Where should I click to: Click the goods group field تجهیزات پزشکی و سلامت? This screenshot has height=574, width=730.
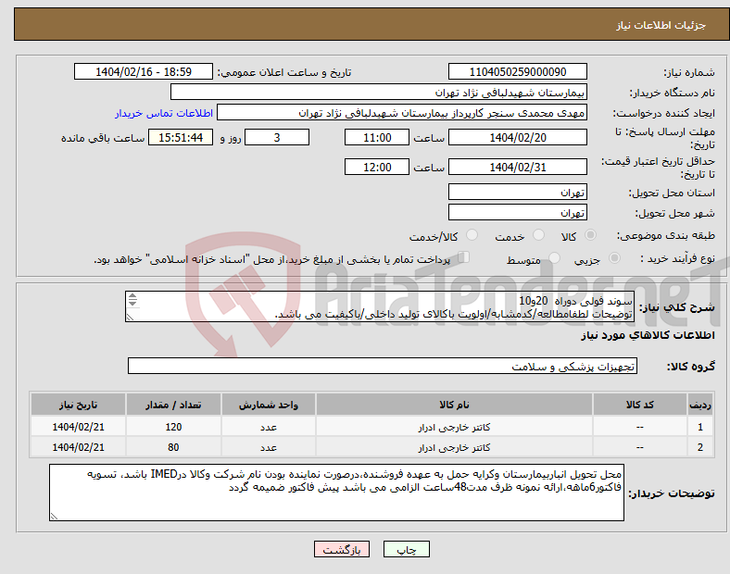[x=383, y=366]
